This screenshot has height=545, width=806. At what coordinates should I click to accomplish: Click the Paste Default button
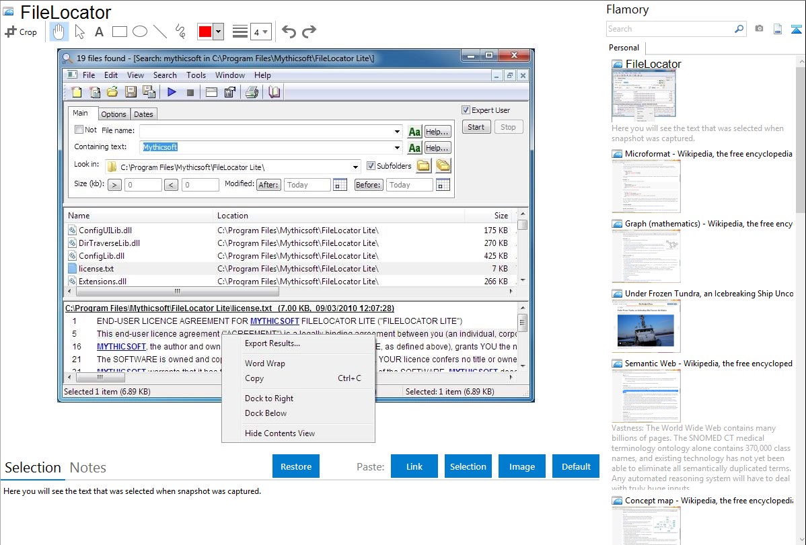point(576,466)
